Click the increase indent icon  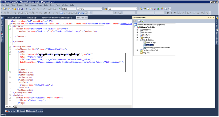(x=49, y=13)
